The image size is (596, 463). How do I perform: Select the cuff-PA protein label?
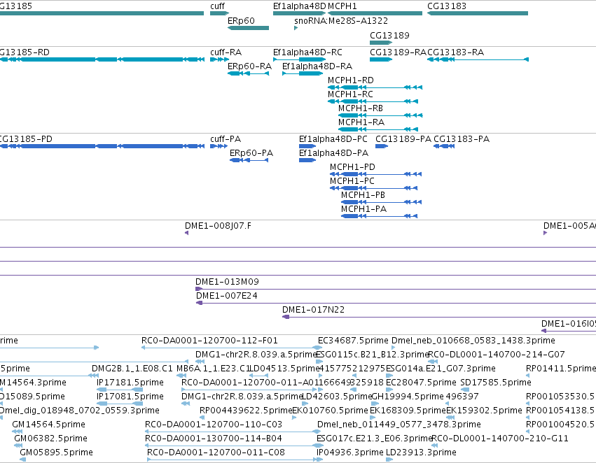tap(226, 139)
